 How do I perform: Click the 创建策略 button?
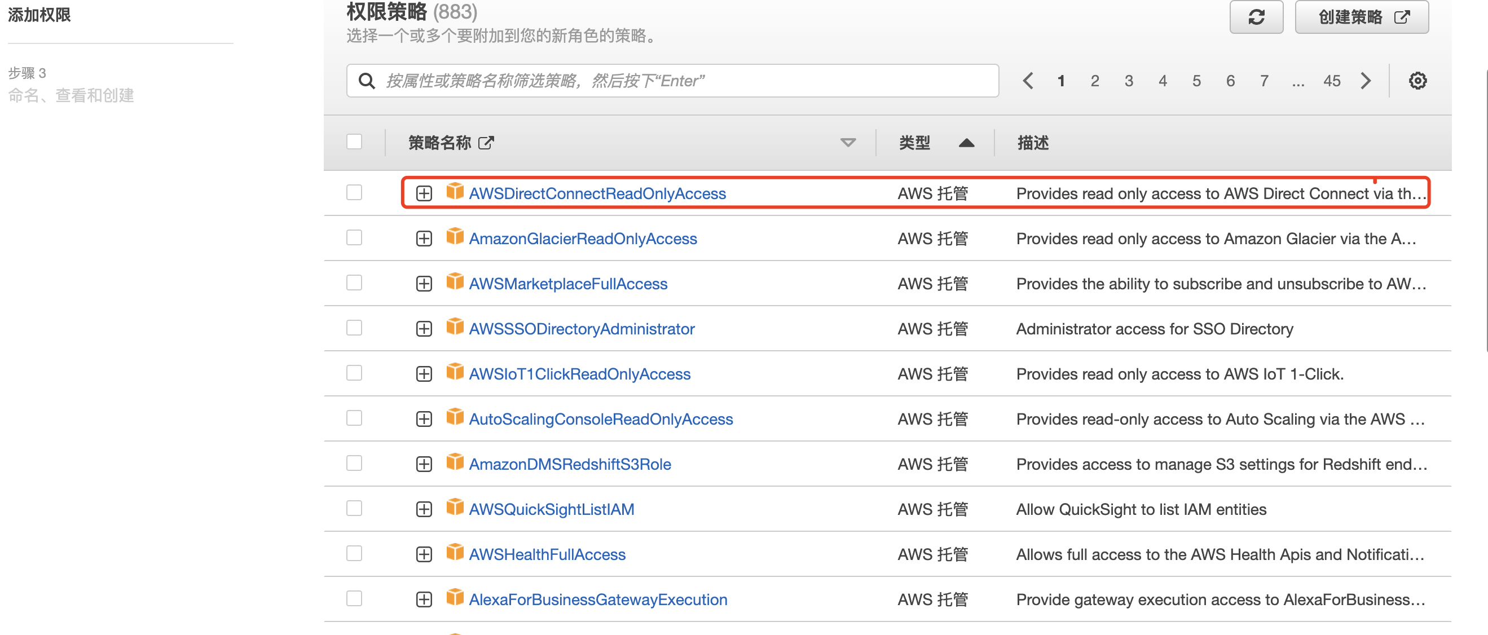tap(1362, 17)
